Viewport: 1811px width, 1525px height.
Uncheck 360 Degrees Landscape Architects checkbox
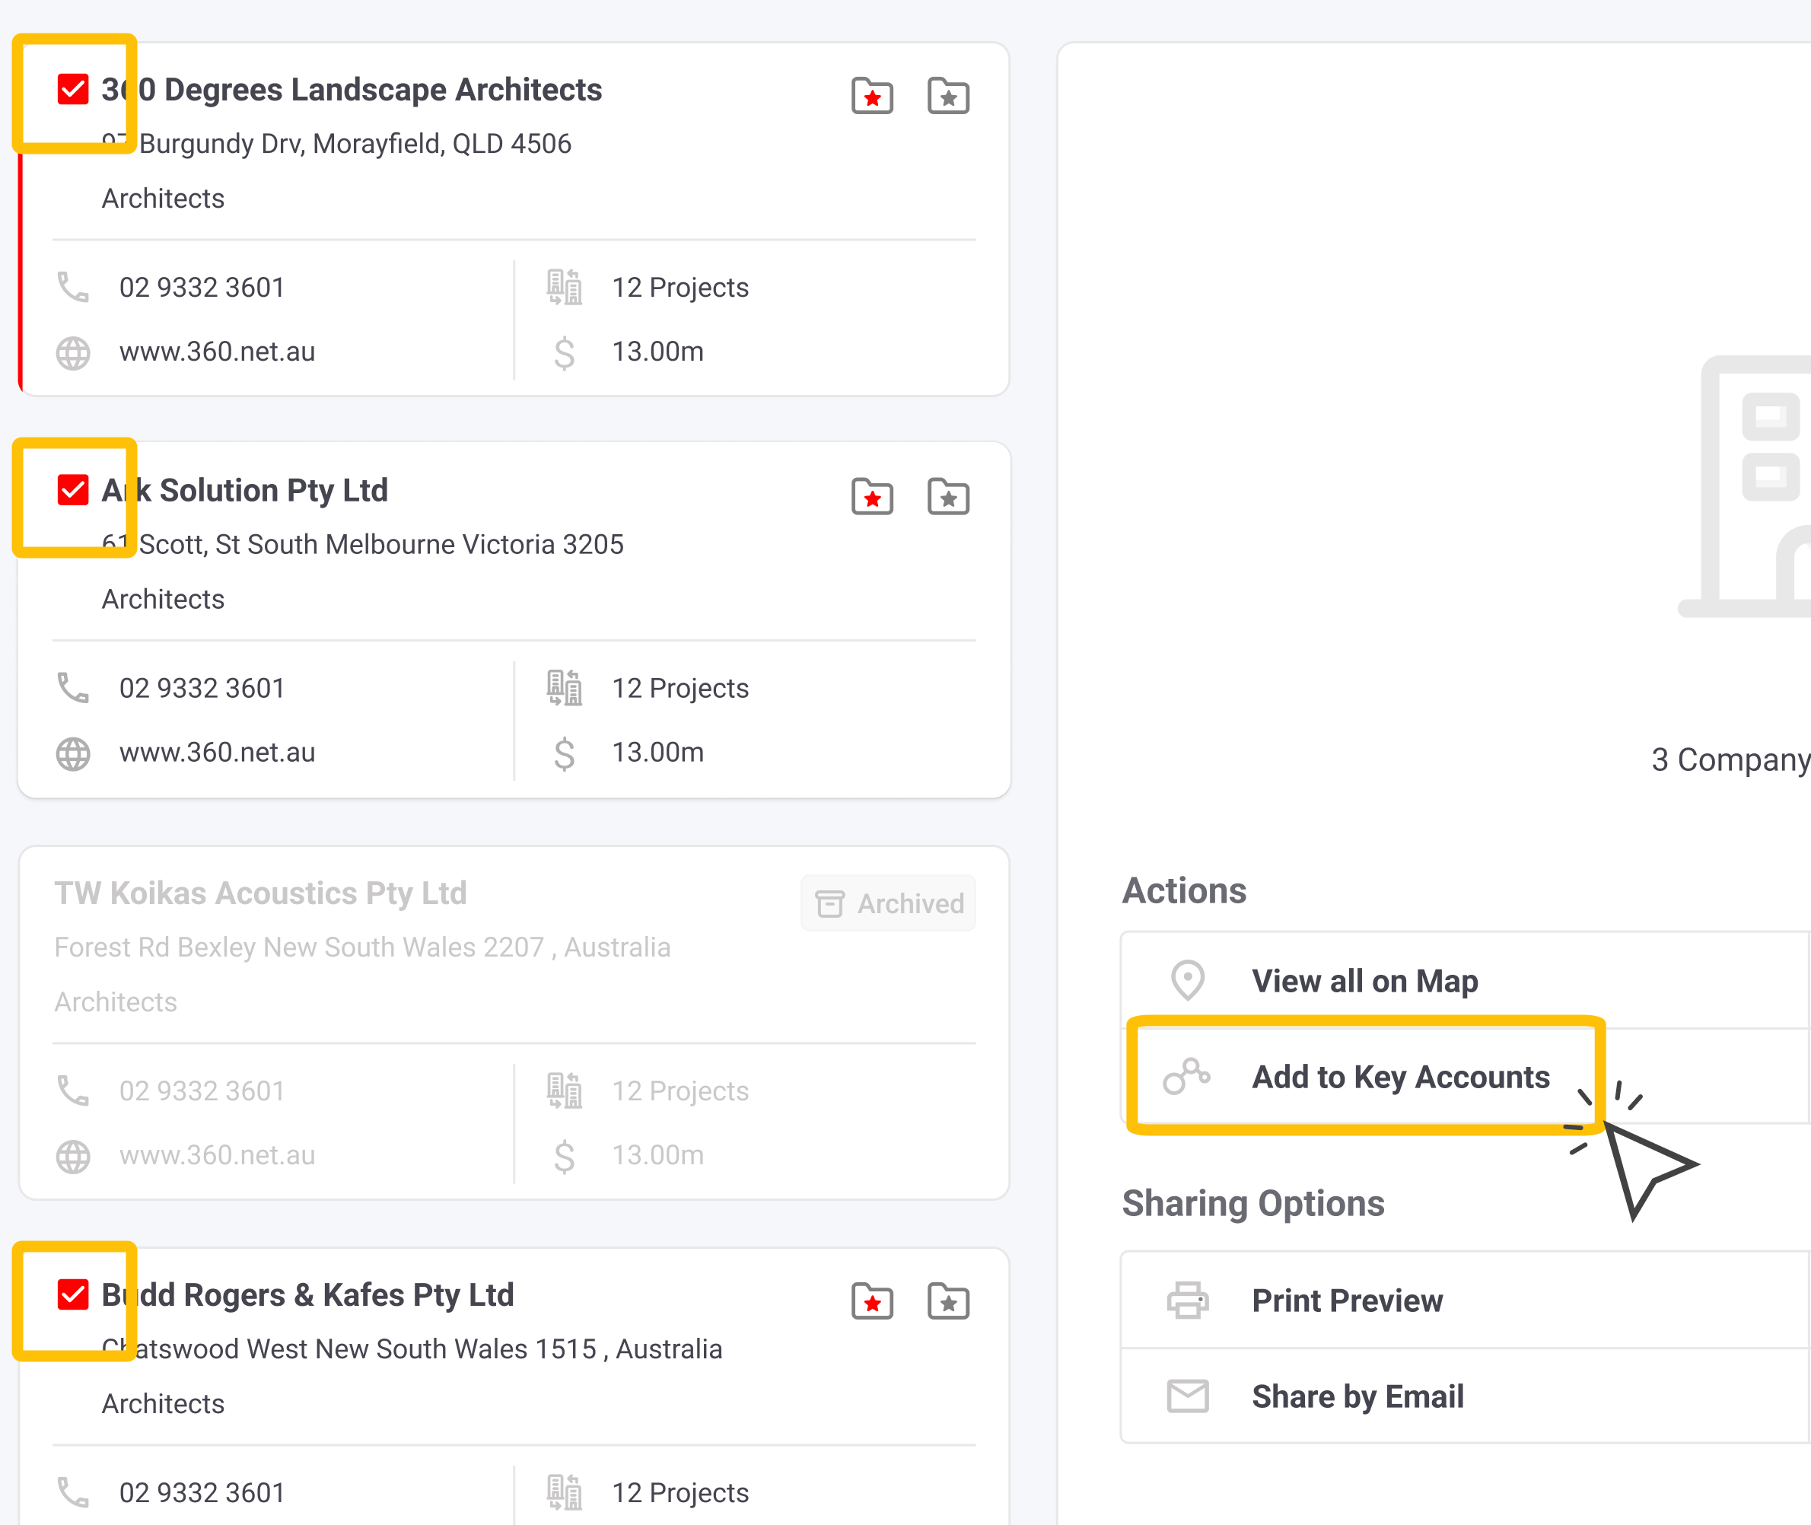(72, 89)
